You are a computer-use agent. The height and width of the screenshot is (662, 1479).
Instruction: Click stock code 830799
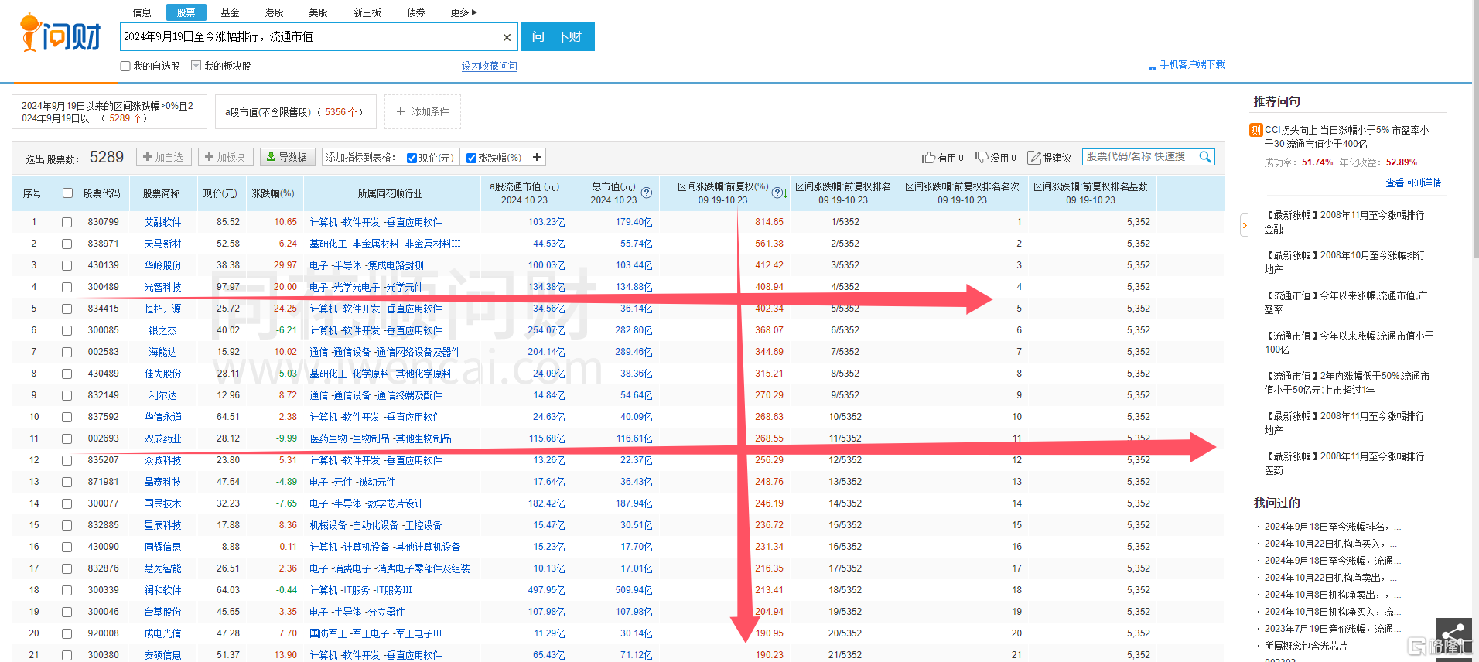(x=104, y=222)
